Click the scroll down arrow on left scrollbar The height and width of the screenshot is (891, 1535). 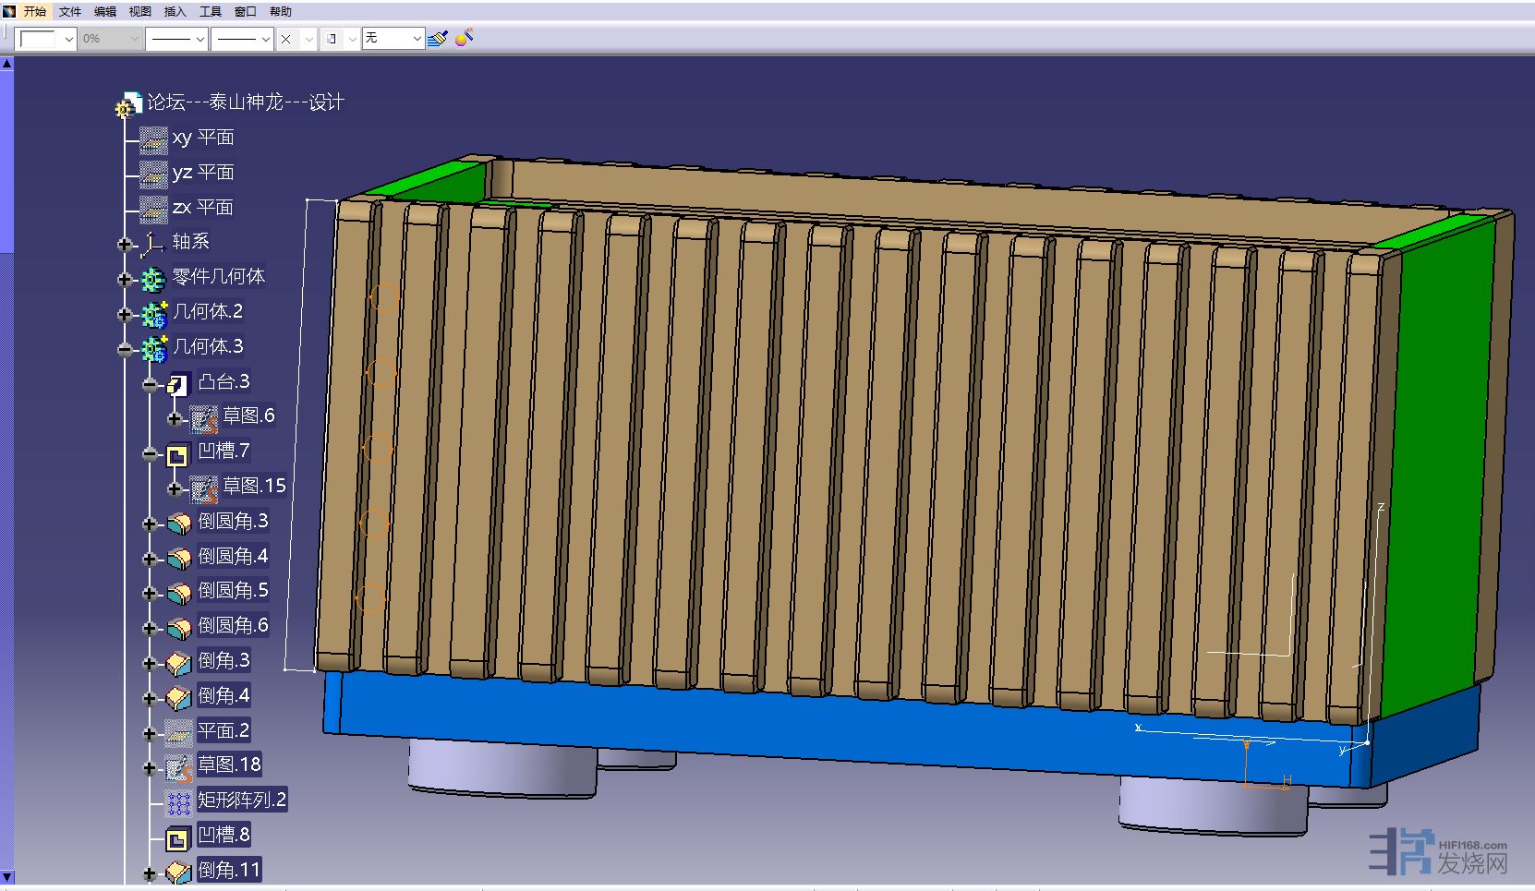click(x=6, y=877)
